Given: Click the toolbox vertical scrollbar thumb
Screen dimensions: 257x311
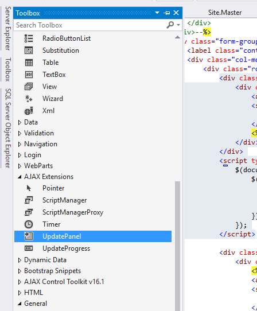Looking at the screenshot, I should click(177, 246).
